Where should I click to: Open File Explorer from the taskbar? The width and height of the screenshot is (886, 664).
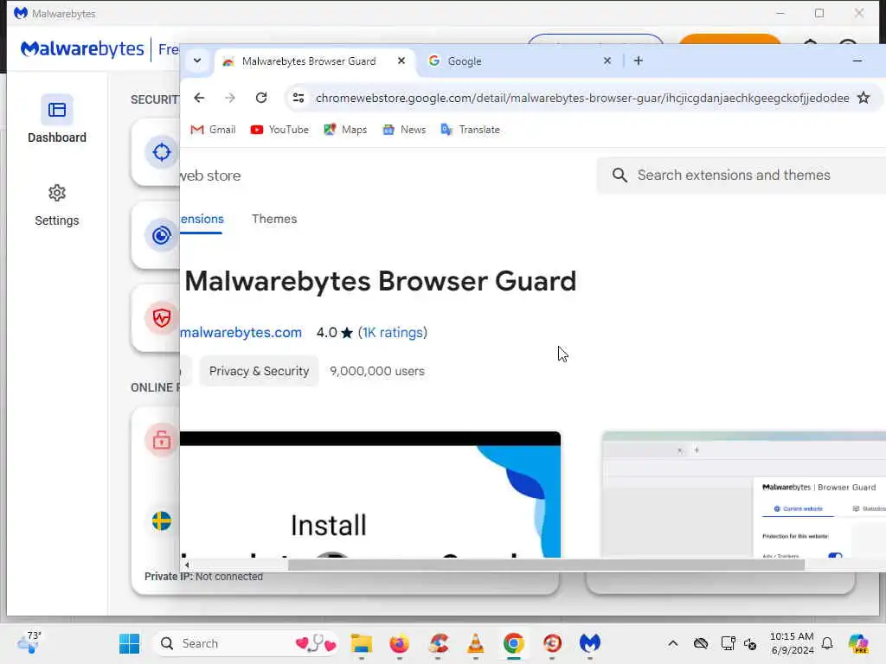361,643
